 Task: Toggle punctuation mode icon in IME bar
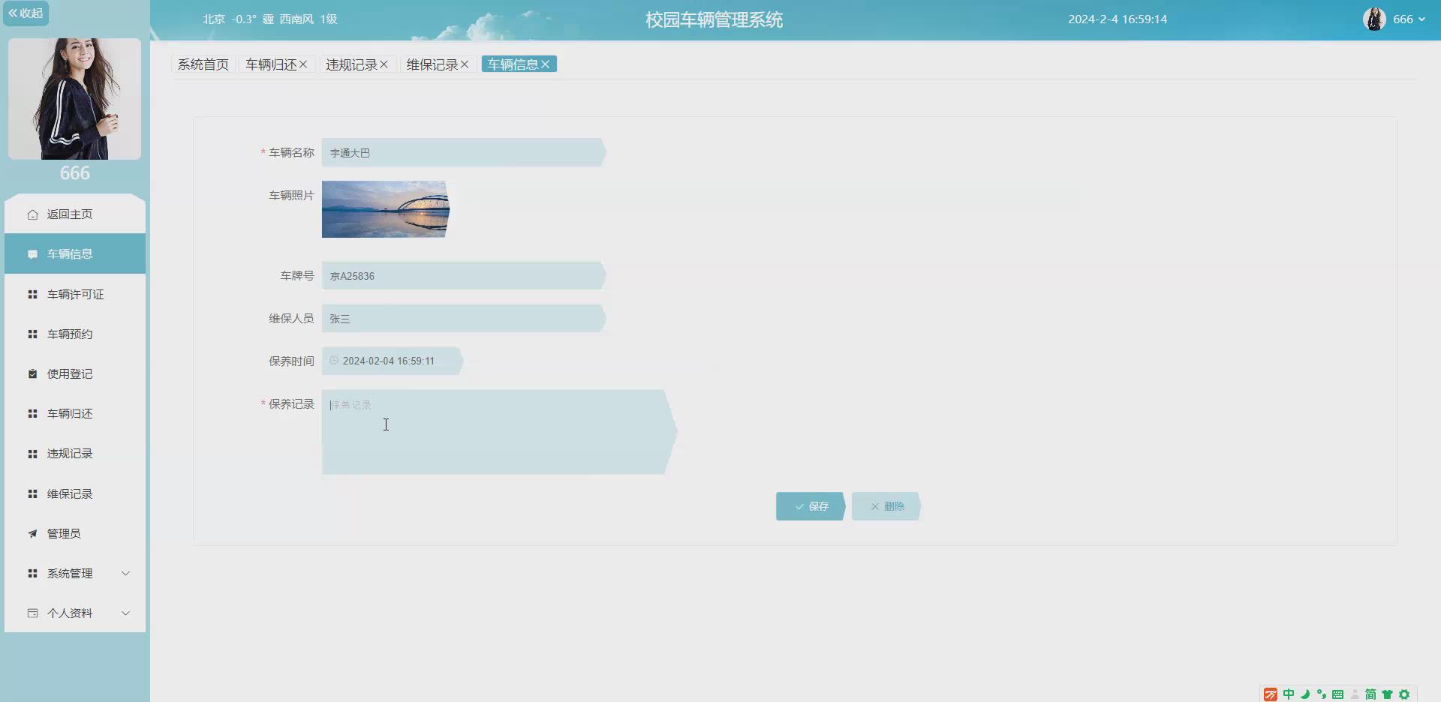[x=1322, y=694]
